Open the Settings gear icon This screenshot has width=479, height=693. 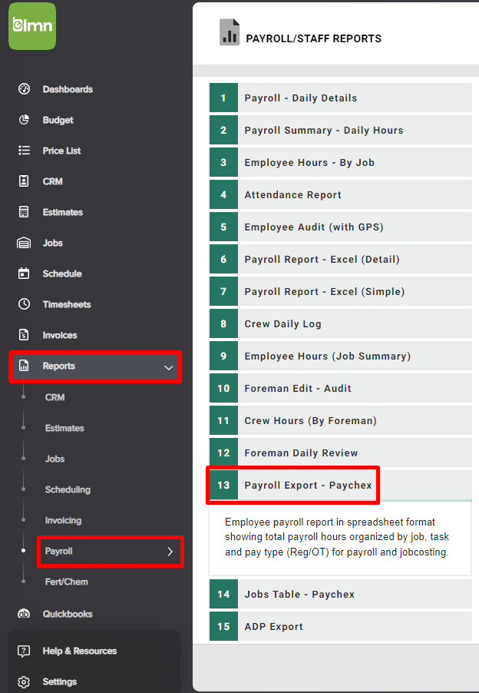[24, 681]
